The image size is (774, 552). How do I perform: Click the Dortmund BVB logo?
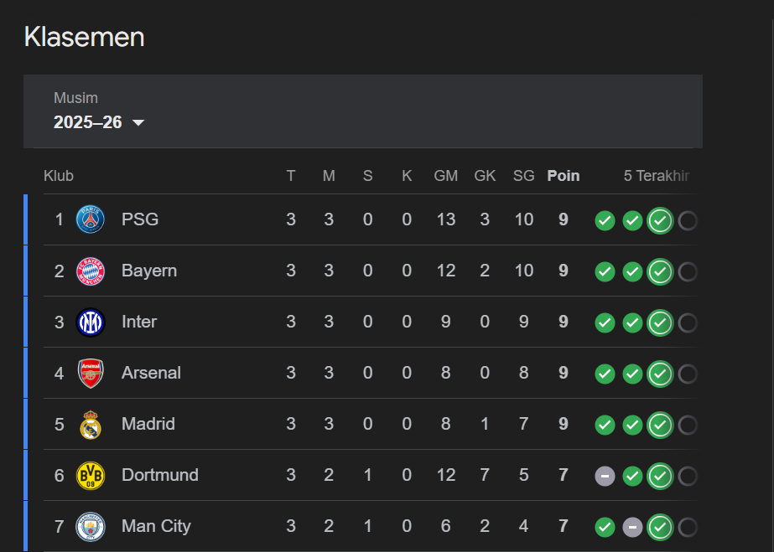tap(91, 476)
